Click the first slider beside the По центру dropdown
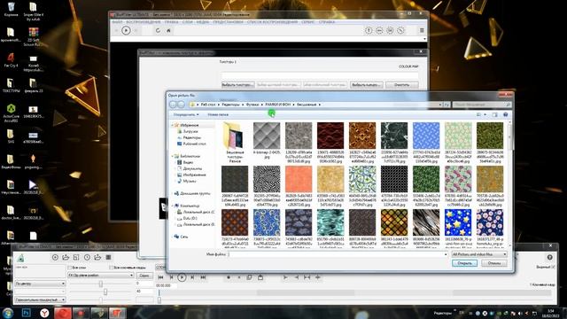567x319 pixels. (100, 284)
